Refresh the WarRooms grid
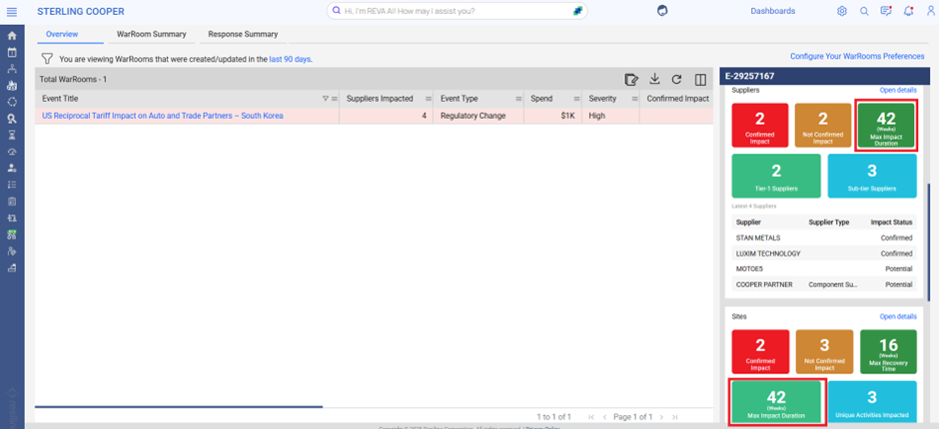Viewport: 939px width, 429px height. pyautogui.click(x=676, y=79)
